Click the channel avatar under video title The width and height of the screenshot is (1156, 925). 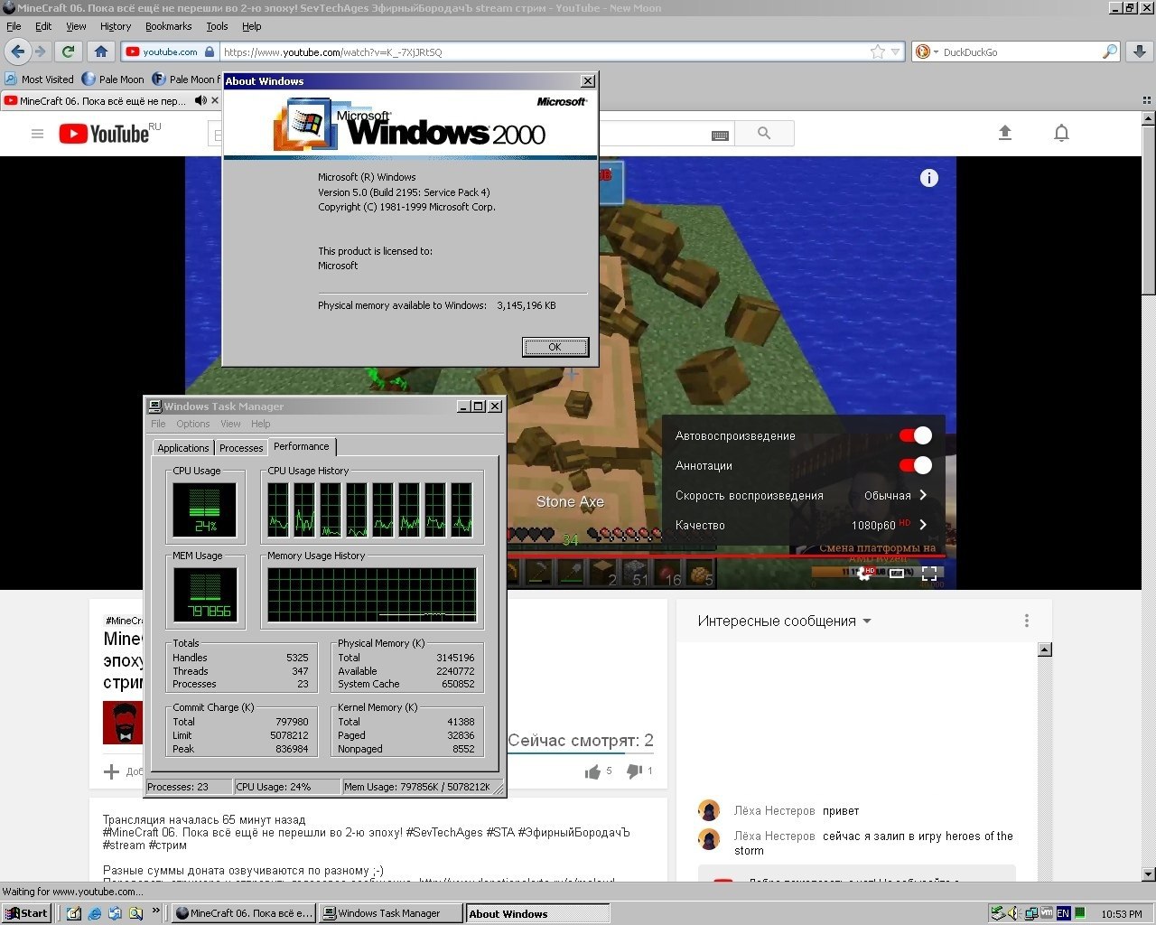click(123, 722)
